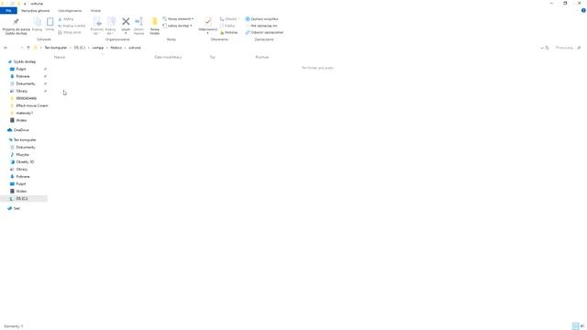
Task: Click the Usuń X icon
Action: (x=126, y=22)
